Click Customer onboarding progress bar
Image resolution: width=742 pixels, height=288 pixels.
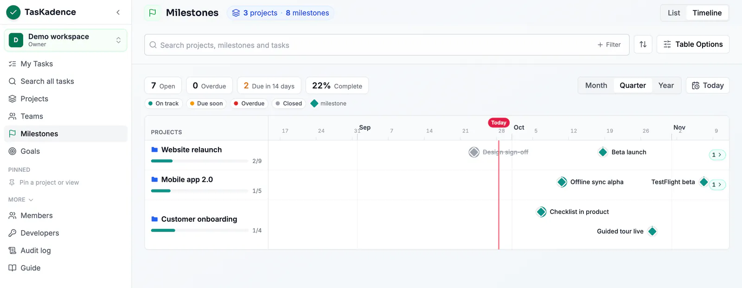pos(199,231)
